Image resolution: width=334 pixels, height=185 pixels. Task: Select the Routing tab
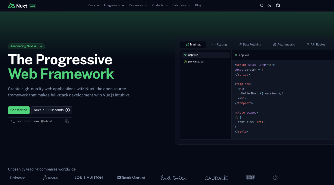click(220, 45)
